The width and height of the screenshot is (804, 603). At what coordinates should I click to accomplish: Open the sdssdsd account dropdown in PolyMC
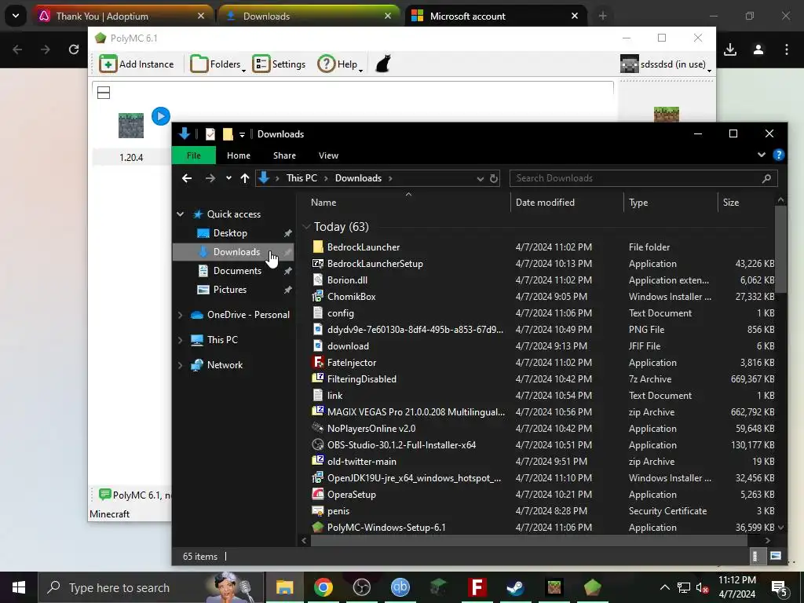click(666, 64)
